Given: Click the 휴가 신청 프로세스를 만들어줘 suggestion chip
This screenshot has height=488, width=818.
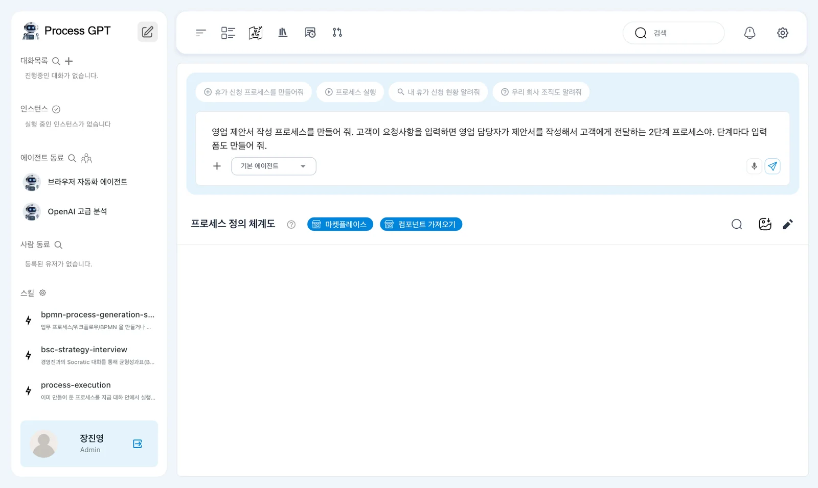Looking at the screenshot, I should (254, 92).
